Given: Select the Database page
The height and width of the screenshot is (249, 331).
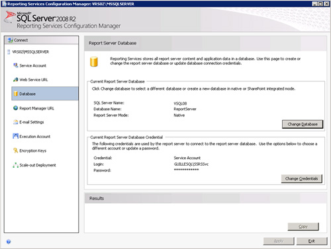Looking at the screenshot, I should tap(45, 94).
